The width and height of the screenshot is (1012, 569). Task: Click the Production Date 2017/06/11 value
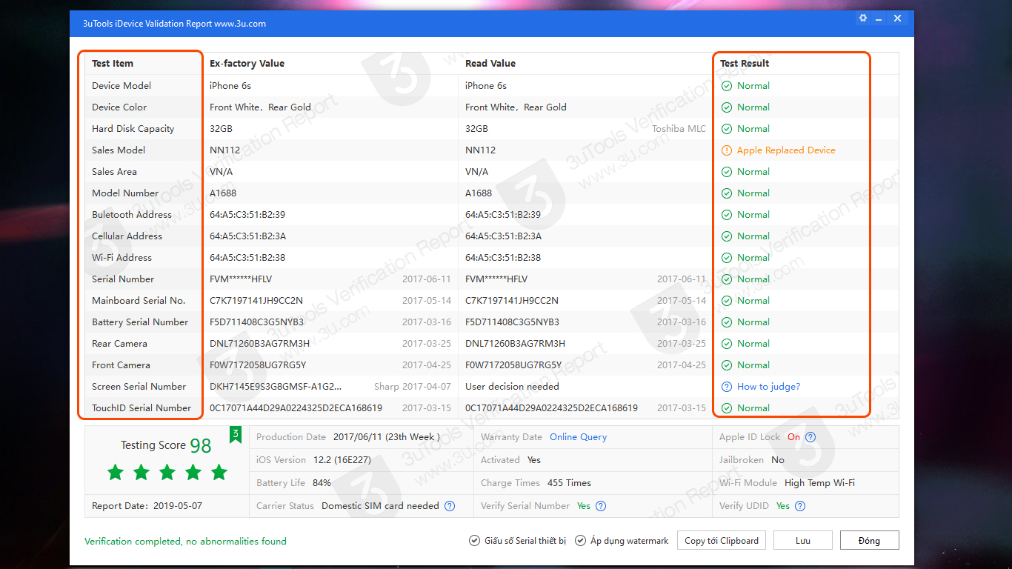387,437
